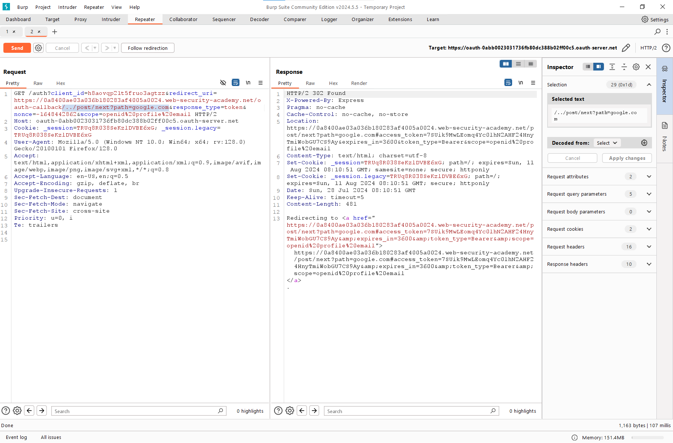Viewport: 673px width, 443px height.
Task: Send the request
Action: [x=17, y=48]
